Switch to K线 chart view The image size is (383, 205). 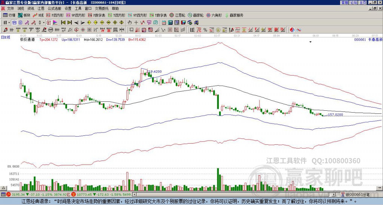tap(39, 15)
